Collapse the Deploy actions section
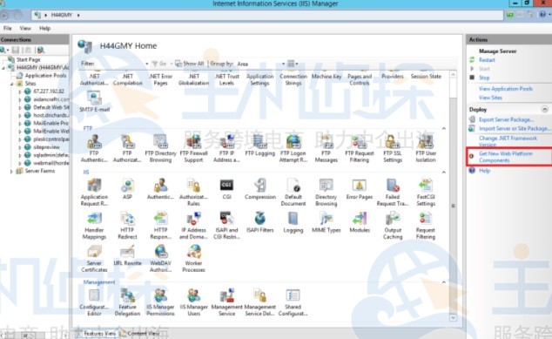The image size is (552, 339). pyautogui.click(x=545, y=109)
